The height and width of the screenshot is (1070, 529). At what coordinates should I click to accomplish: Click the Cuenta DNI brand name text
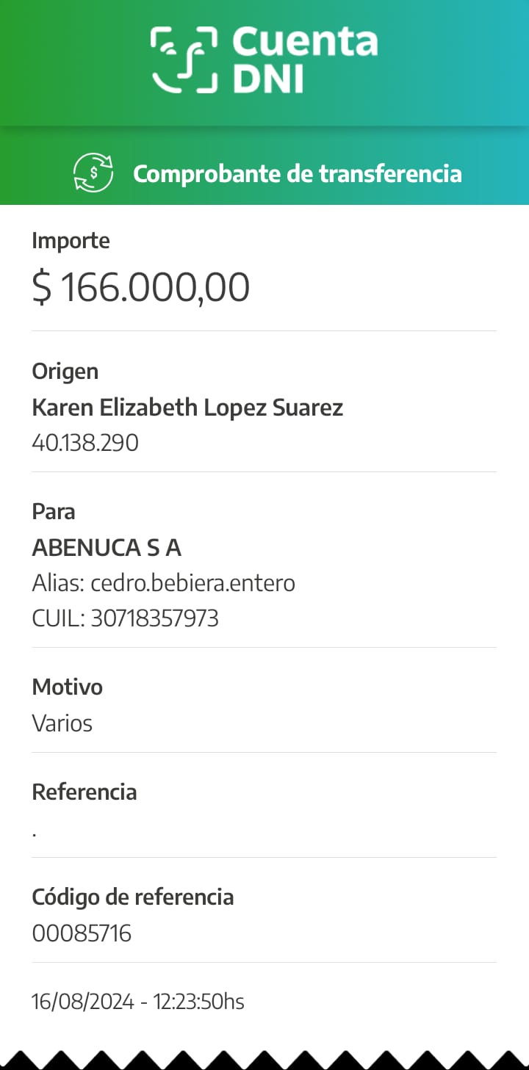(x=304, y=60)
